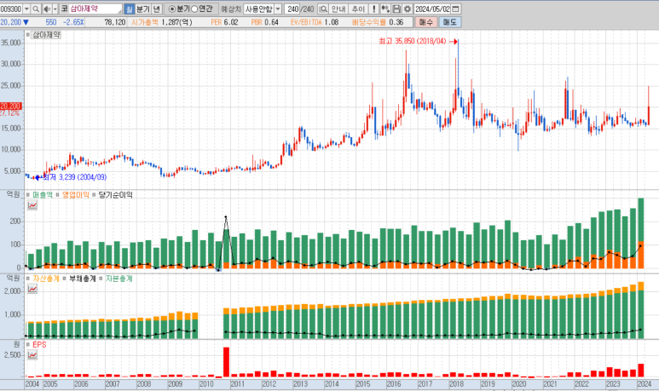This screenshot has height=391, width=659.
Task: Toggle 부채총계 legend series
Action: point(83,279)
